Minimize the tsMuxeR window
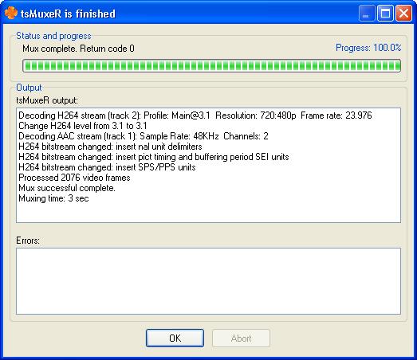The height and width of the screenshot is (360, 417). (367, 14)
